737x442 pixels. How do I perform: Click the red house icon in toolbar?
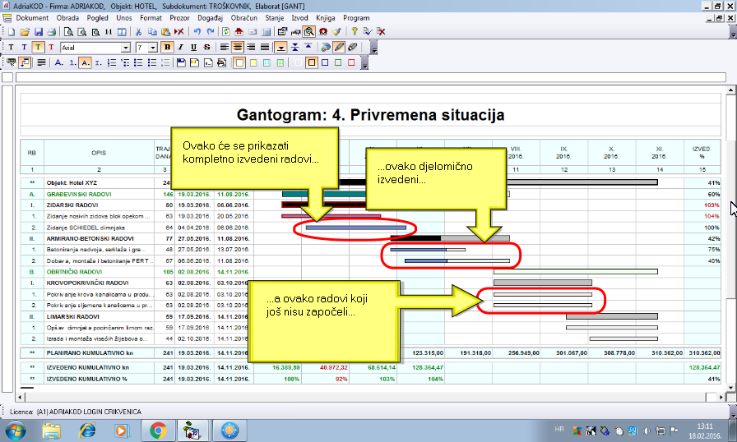coord(239,32)
